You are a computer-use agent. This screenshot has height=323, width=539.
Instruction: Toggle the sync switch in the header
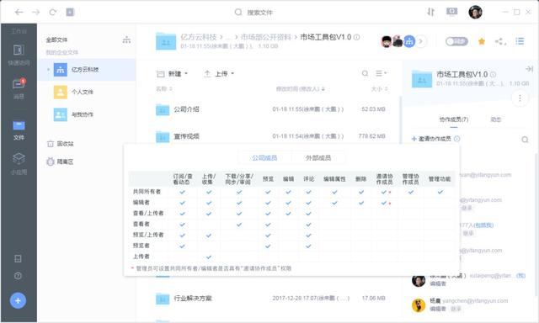point(456,41)
